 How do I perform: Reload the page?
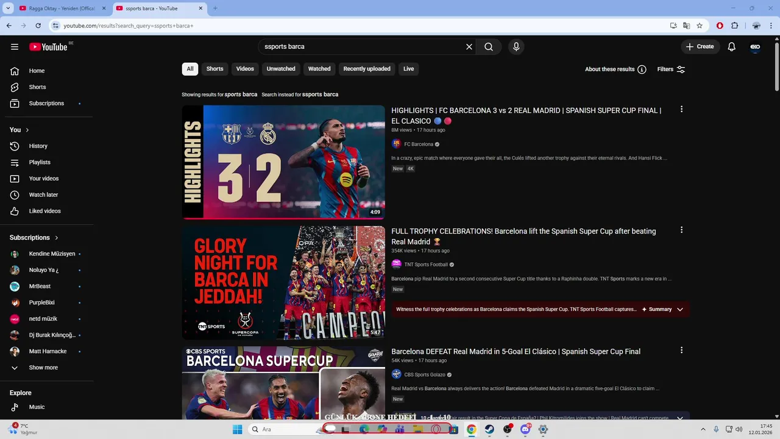(x=38, y=26)
